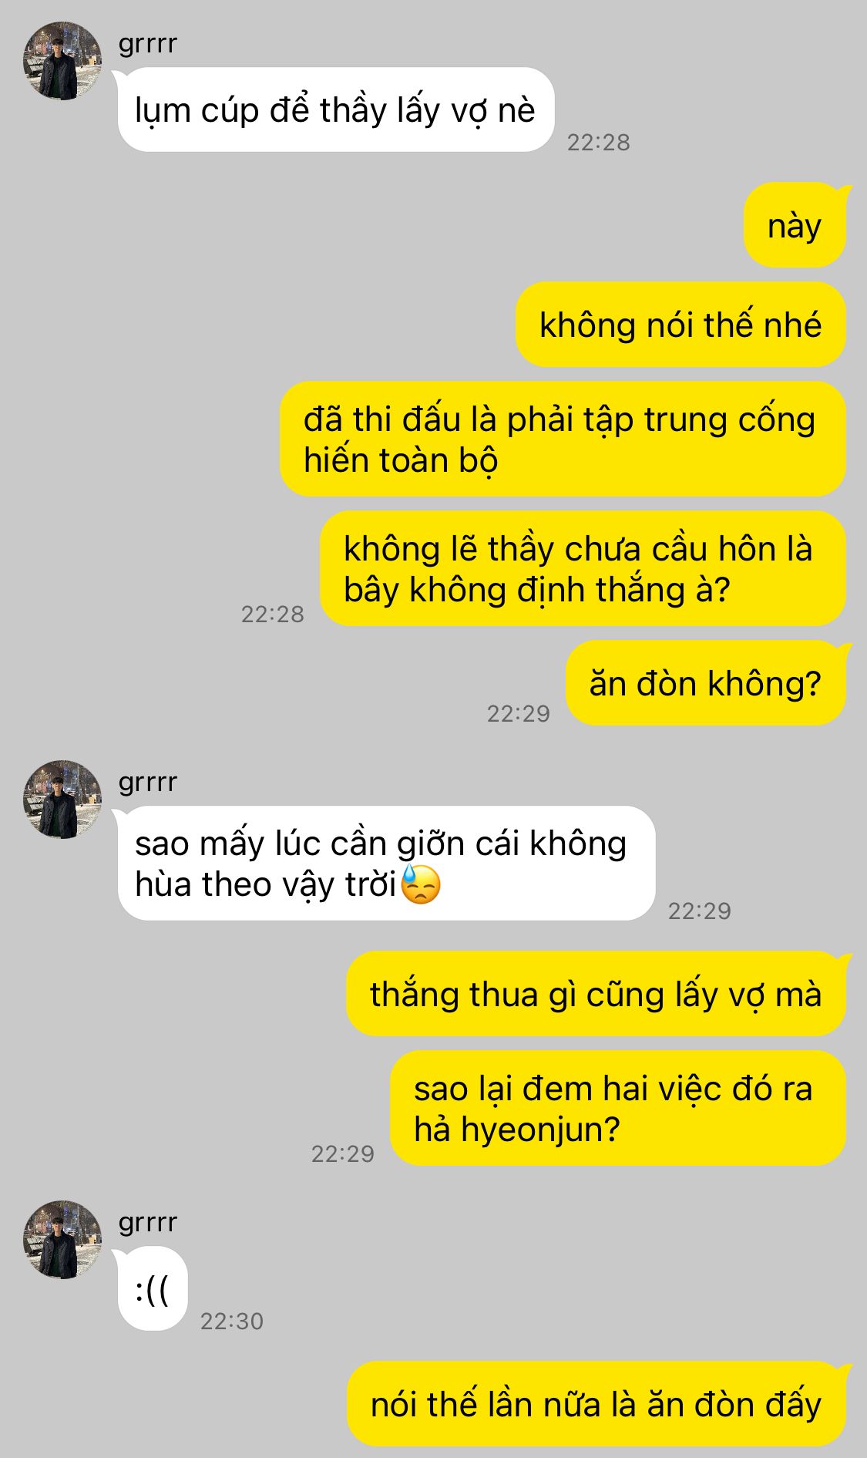
Task: Tap message 'lụm cúp để thầy lấy vợ nè'
Action: 336,109
